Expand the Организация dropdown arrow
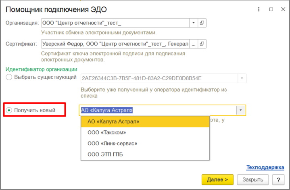The width and height of the screenshot is (290, 190). [x=194, y=23]
